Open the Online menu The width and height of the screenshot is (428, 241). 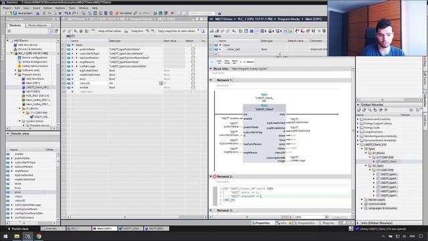click(47, 8)
